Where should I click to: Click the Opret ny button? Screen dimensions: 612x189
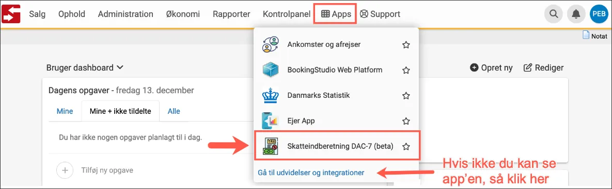click(x=491, y=67)
